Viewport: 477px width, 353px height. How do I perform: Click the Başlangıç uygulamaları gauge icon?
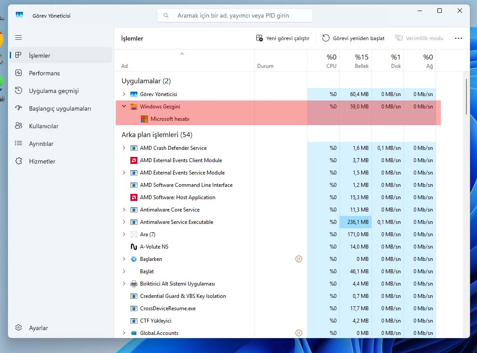18,108
